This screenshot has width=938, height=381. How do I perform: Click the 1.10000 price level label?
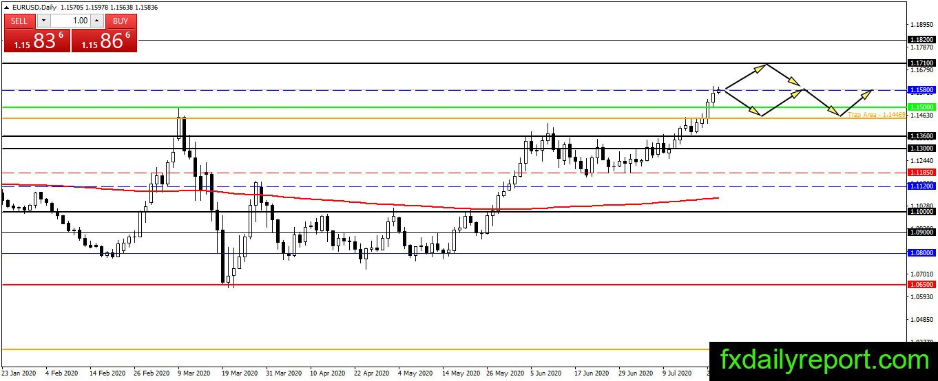pyautogui.click(x=921, y=212)
